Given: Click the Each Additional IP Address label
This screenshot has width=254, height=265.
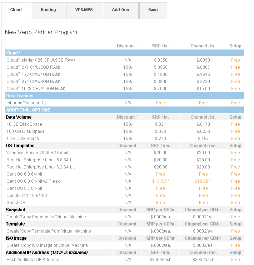Looking at the screenshot, I should 33,260.
